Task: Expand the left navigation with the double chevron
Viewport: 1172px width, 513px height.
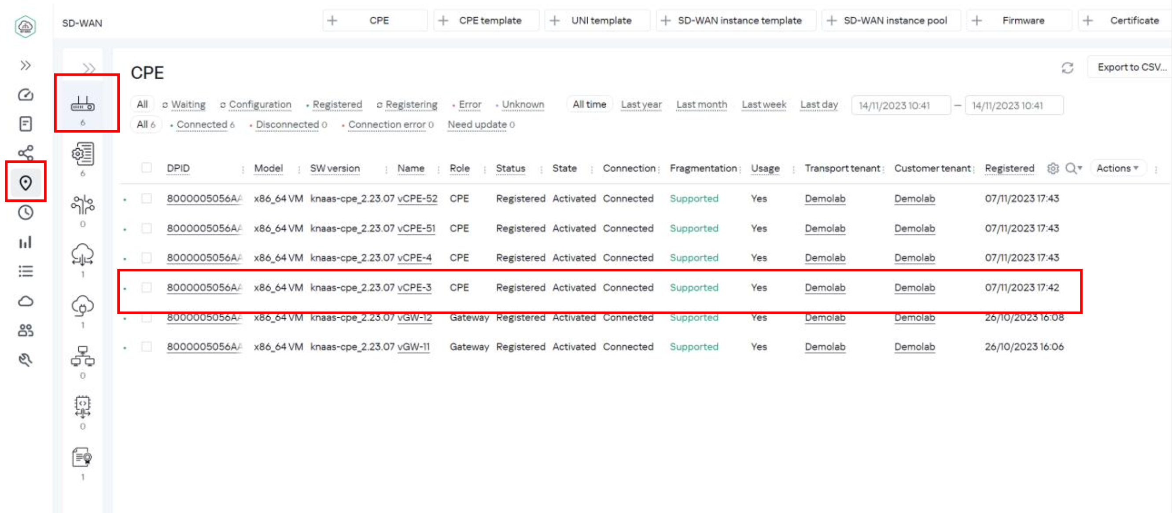Action: pos(26,66)
